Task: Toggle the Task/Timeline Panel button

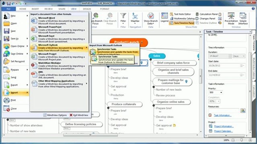Action: 182,23
